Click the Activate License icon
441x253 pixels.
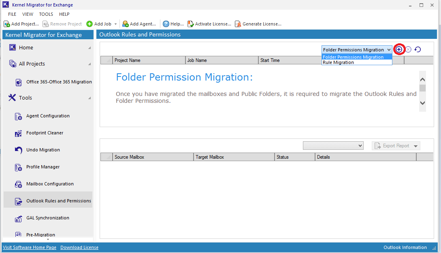pyautogui.click(x=191, y=24)
